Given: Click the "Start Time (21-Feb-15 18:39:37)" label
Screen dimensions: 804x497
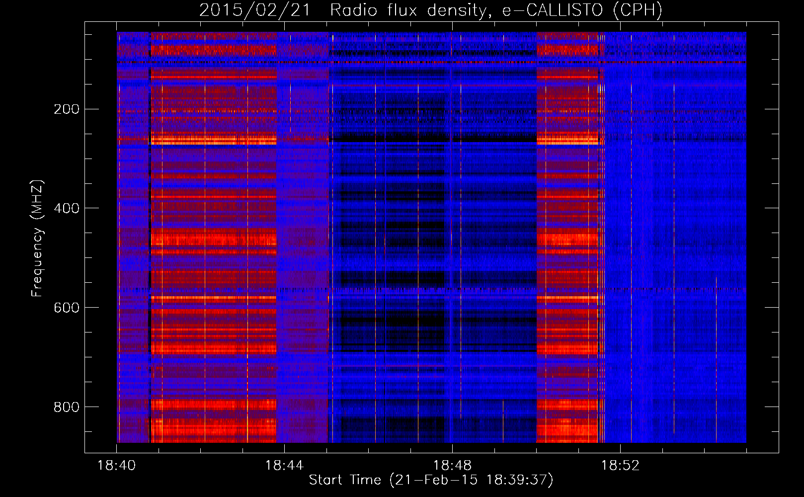Looking at the screenshot, I should pos(431,480).
